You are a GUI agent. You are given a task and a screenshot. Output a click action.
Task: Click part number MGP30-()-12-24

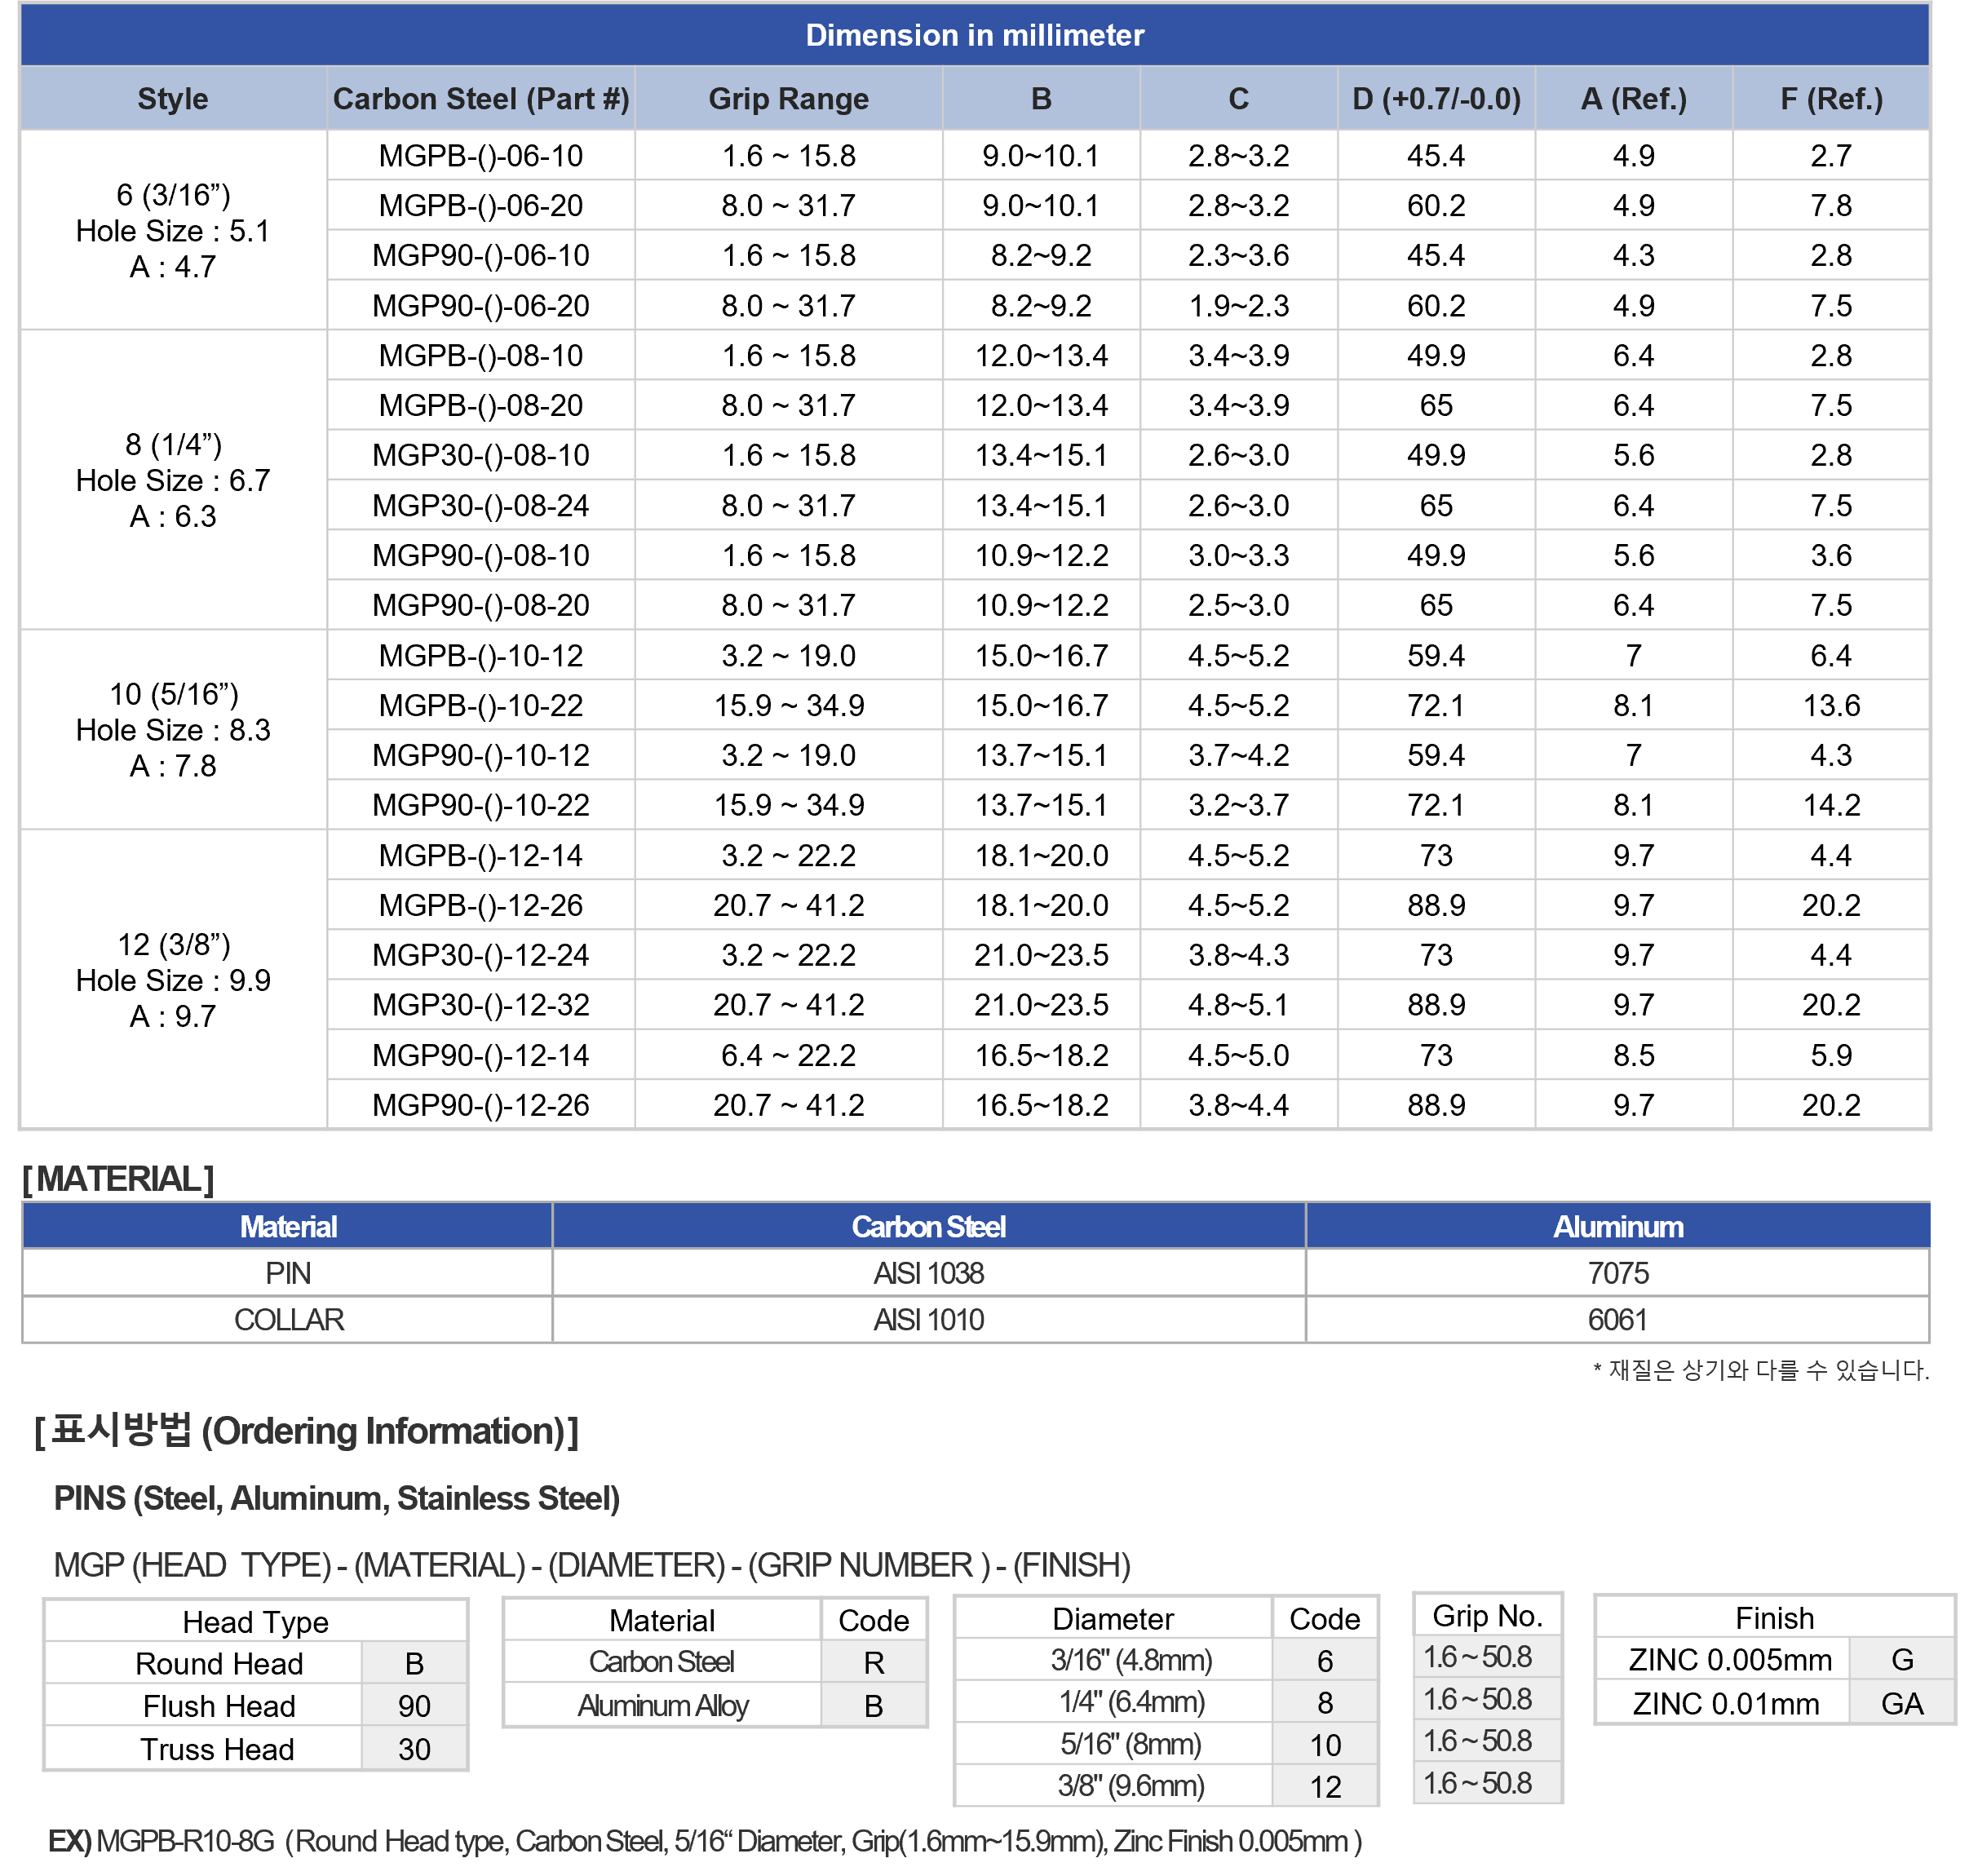click(481, 956)
